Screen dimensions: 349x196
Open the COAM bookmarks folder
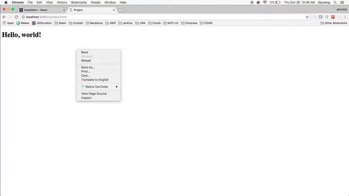tap(206, 23)
